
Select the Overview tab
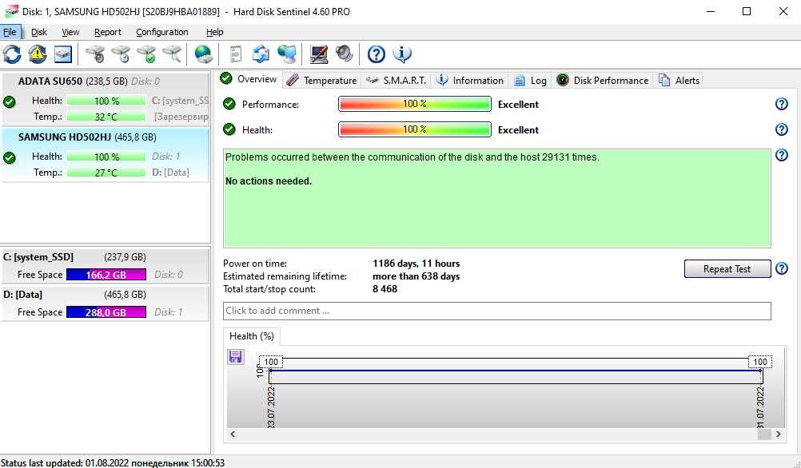(x=249, y=79)
